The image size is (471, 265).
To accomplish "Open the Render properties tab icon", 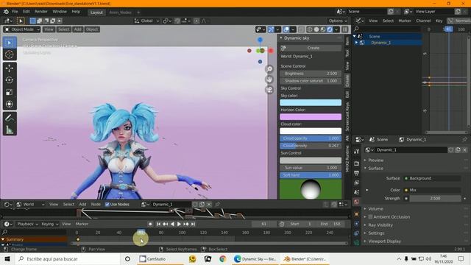I will (356, 163).
